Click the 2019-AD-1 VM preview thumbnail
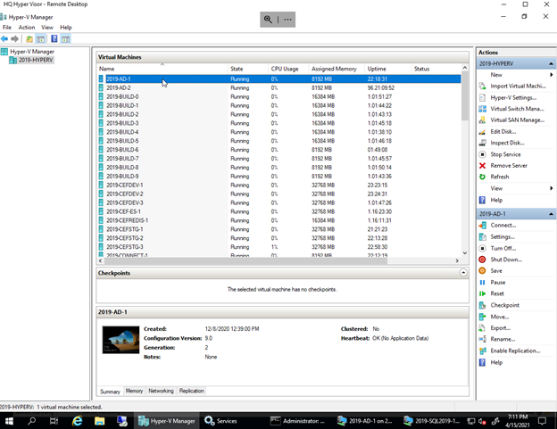557x429 pixels. pyautogui.click(x=121, y=340)
